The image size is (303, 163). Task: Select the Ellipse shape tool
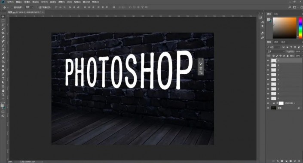pyautogui.click(x=3, y=87)
